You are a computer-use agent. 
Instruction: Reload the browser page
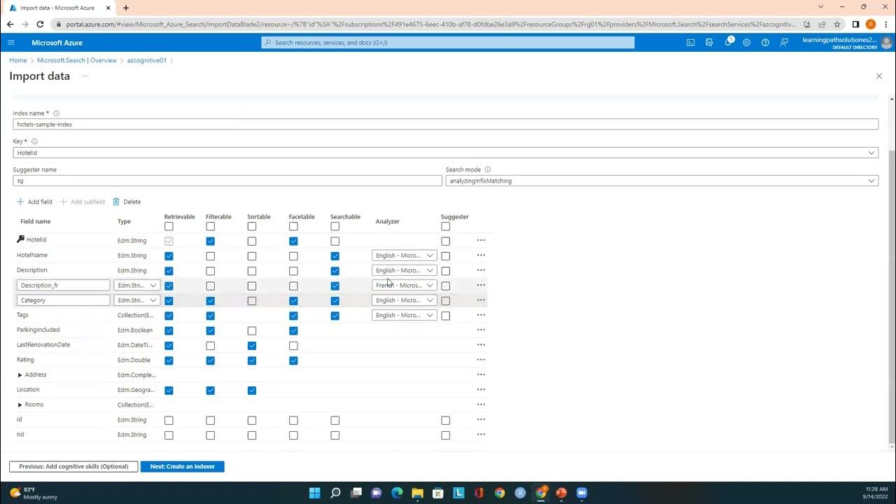point(40,24)
